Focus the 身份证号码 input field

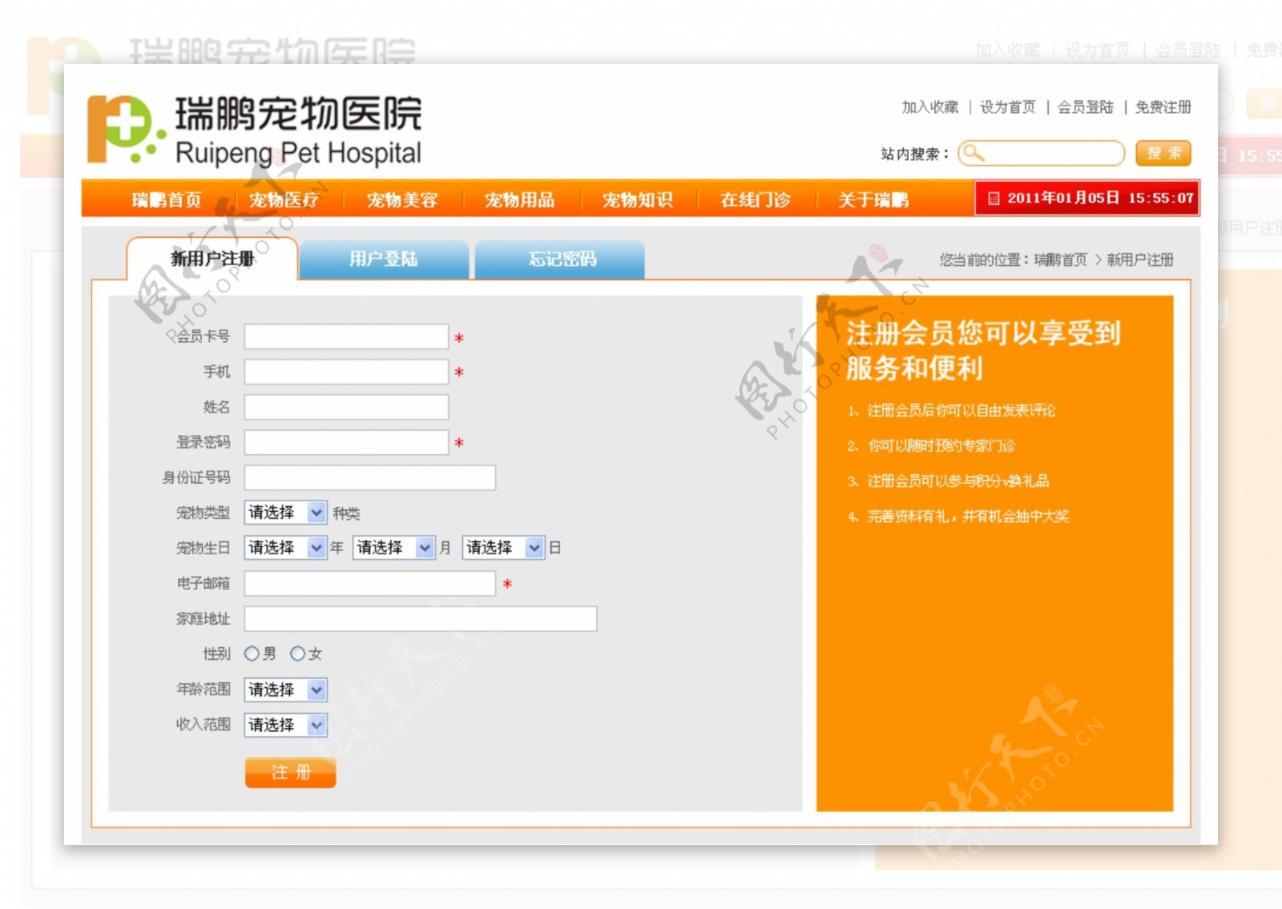370,477
